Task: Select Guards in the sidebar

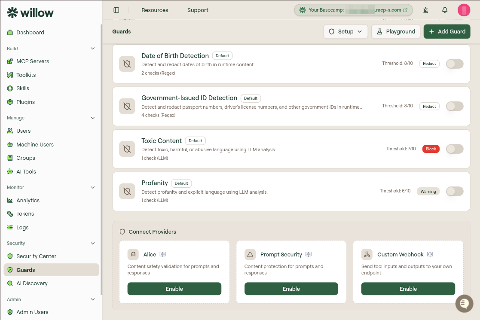Action: point(51,270)
